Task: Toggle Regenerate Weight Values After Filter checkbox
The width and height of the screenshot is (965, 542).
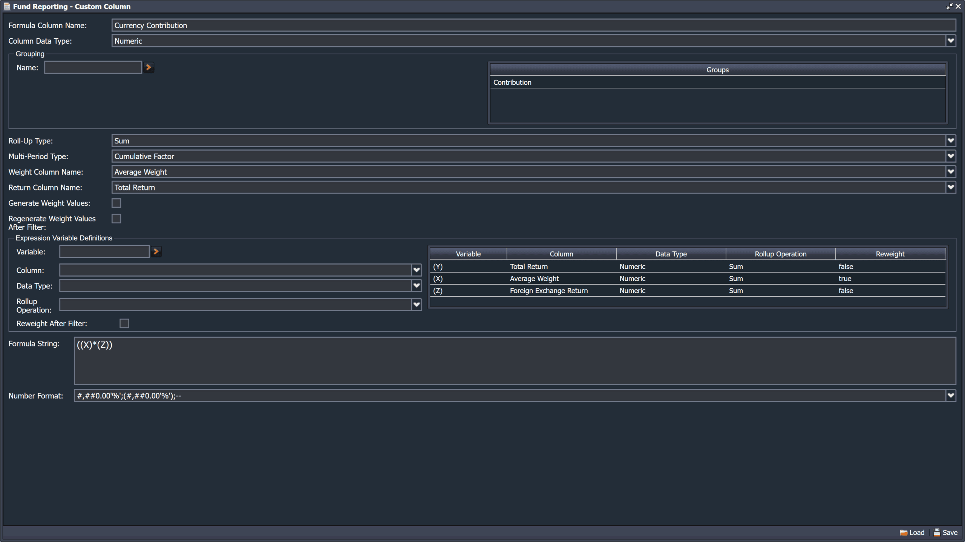Action: (116, 219)
